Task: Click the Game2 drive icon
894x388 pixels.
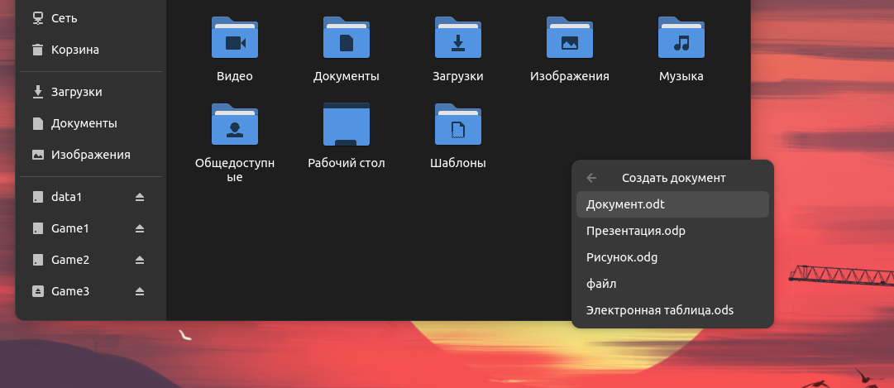Action: (38, 260)
